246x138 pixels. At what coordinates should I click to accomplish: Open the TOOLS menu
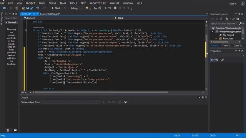click(73, 3)
